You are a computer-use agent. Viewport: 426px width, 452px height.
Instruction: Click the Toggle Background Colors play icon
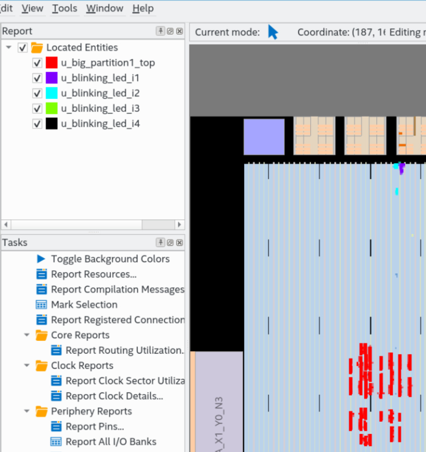(x=41, y=259)
